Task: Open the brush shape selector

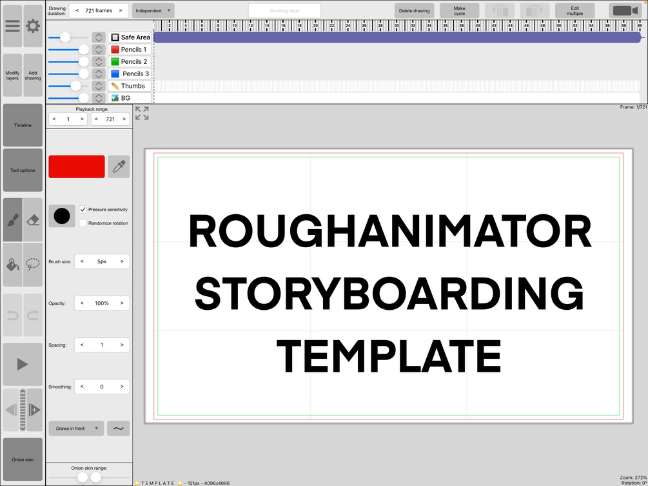Action: tap(62, 216)
